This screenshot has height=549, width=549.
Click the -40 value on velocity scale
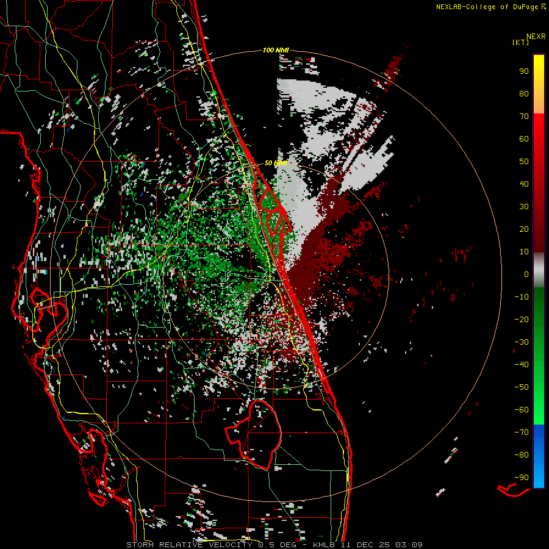click(x=522, y=365)
